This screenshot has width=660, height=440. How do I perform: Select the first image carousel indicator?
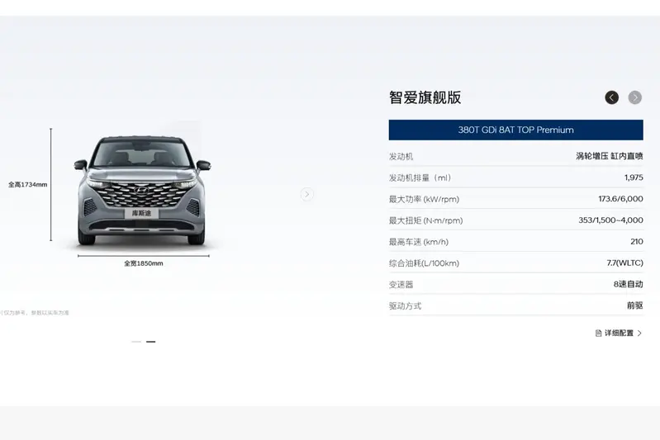pos(136,342)
